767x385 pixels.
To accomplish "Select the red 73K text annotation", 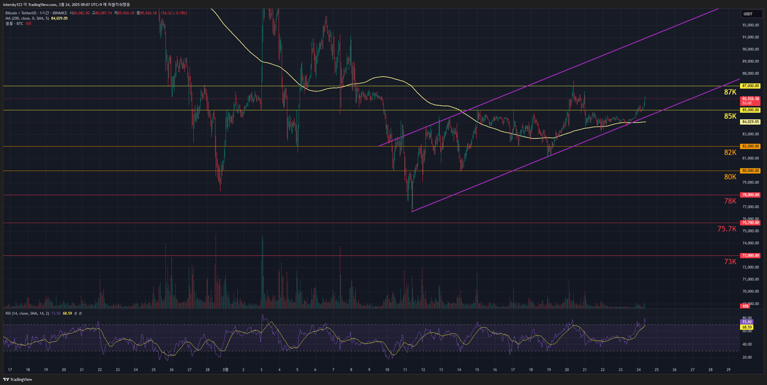I will pyautogui.click(x=730, y=262).
